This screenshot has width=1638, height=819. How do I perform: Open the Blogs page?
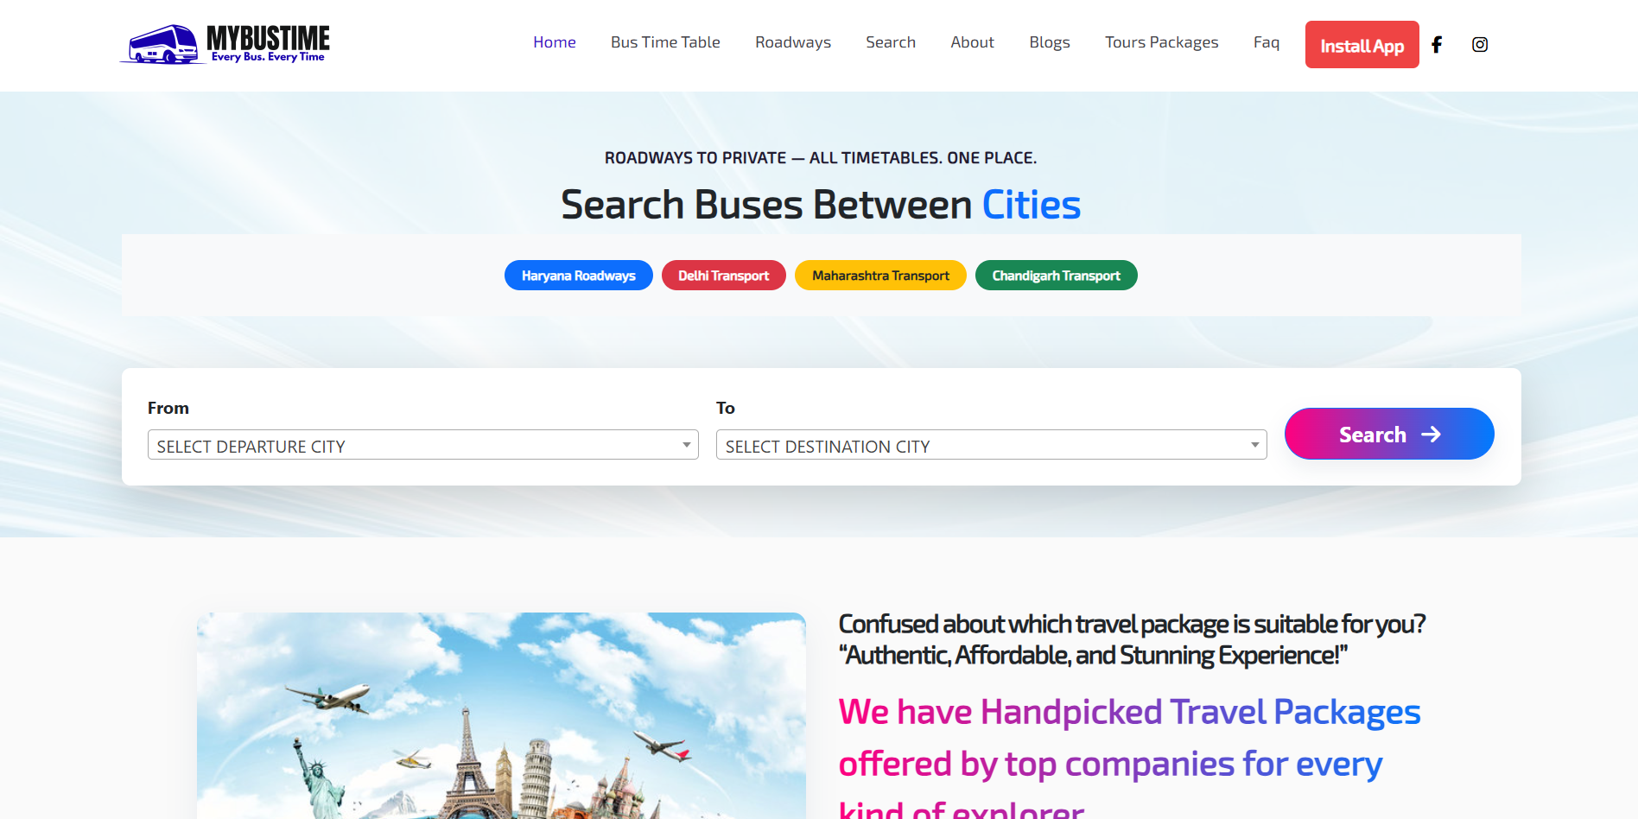(1050, 42)
